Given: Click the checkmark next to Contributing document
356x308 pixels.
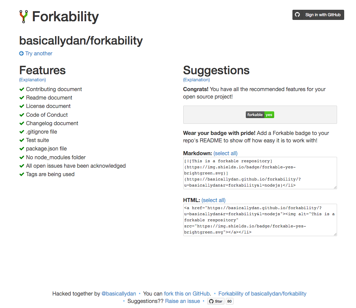Looking at the screenshot, I should [22, 89].
